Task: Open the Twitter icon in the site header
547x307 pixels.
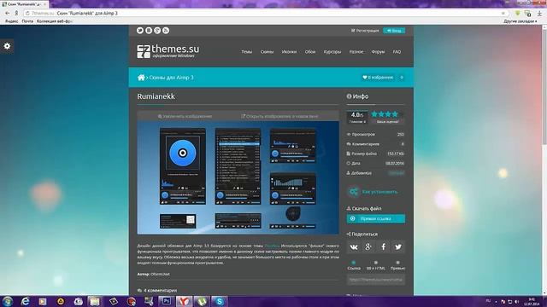Action: coord(140,31)
